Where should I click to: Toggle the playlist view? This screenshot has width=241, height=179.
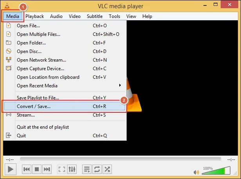tap(87, 169)
